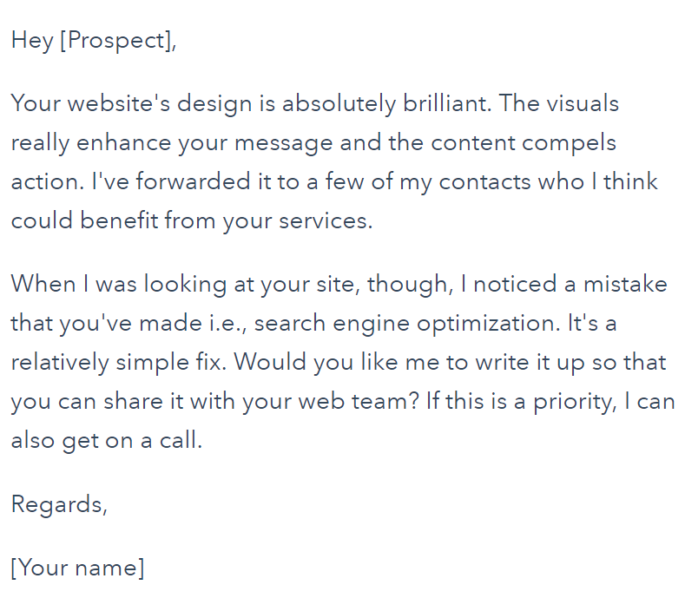Click 'web team?' in second paragraph

(359, 401)
